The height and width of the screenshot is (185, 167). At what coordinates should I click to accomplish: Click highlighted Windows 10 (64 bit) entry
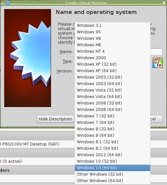pyautogui.click(x=112, y=168)
